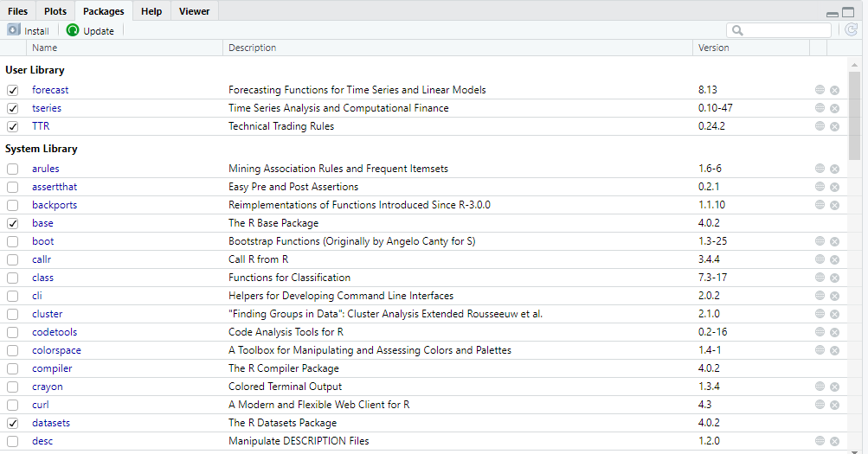Enable the boot package checkbox
This screenshot has width=868, height=454.
click(13, 241)
